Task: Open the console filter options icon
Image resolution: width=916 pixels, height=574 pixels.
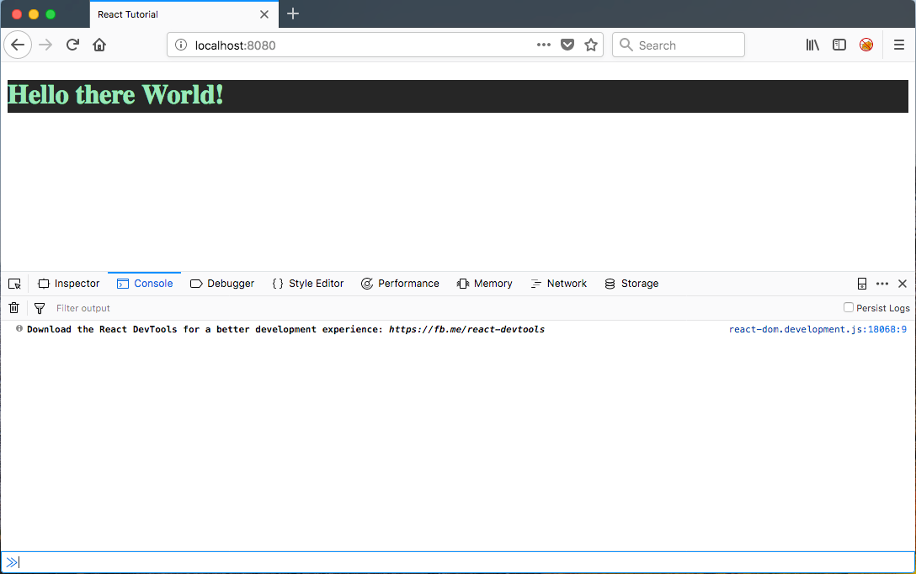Action: [x=39, y=308]
